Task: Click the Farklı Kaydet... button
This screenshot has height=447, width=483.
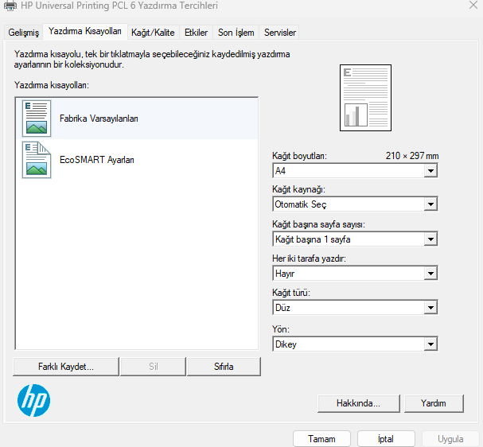Action: [66, 367]
